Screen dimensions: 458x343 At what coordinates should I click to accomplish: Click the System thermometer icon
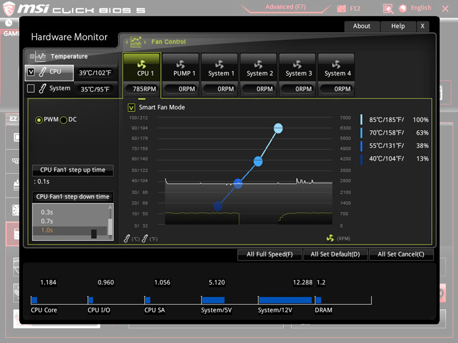pyautogui.click(x=43, y=88)
